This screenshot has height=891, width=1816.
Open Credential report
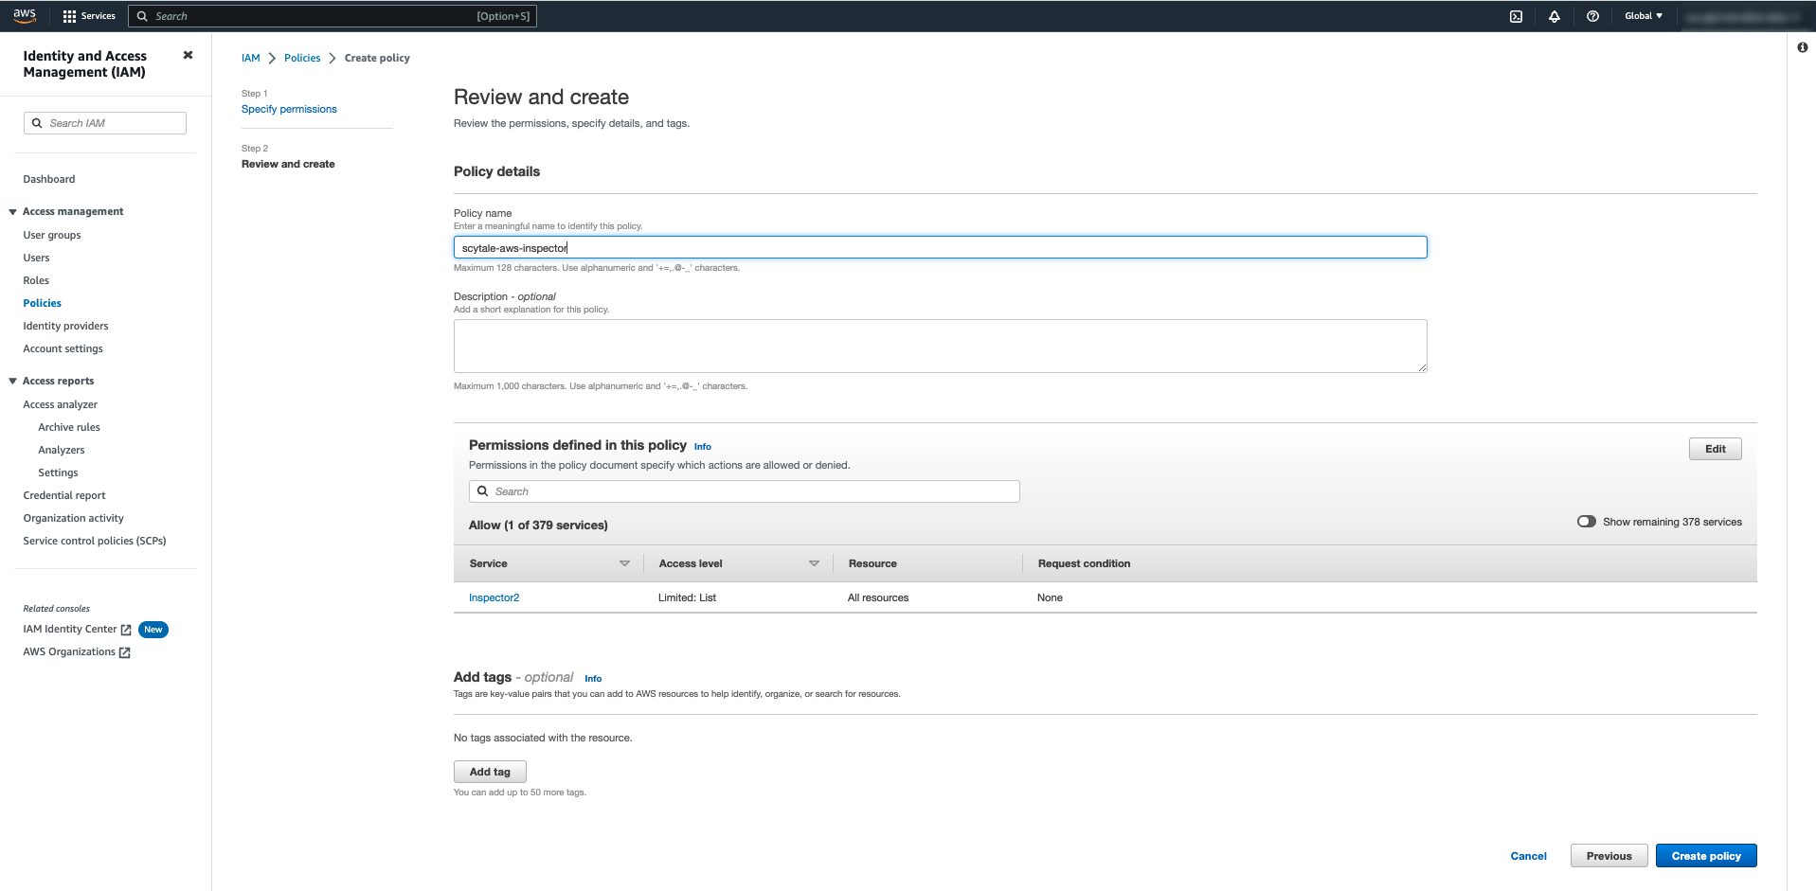[x=64, y=495]
